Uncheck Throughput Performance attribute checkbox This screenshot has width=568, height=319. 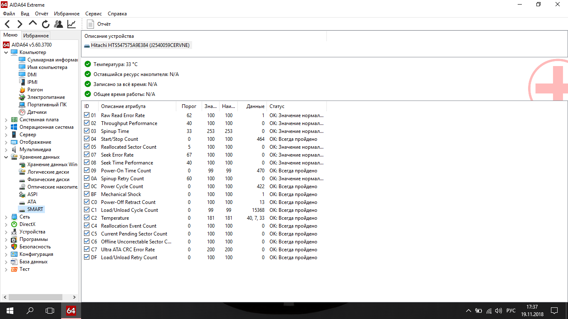point(86,123)
